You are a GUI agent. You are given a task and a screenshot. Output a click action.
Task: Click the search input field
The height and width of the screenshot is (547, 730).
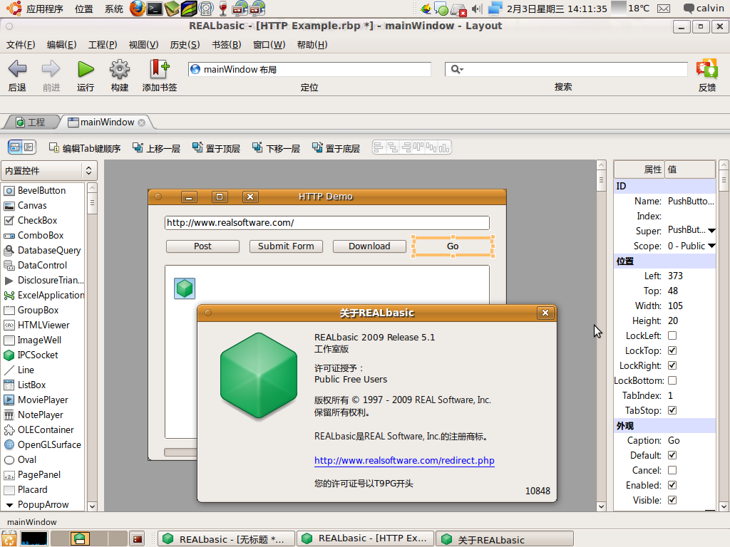pyautogui.click(x=565, y=69)
